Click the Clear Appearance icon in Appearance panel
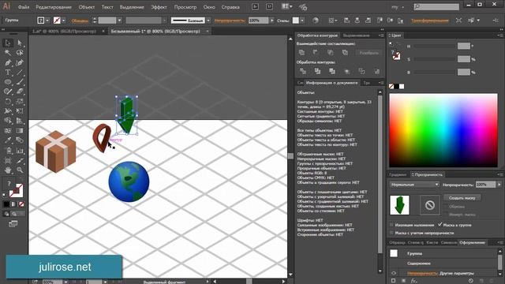The height and width of the screenshot is (284, 505). coord(471,281)
